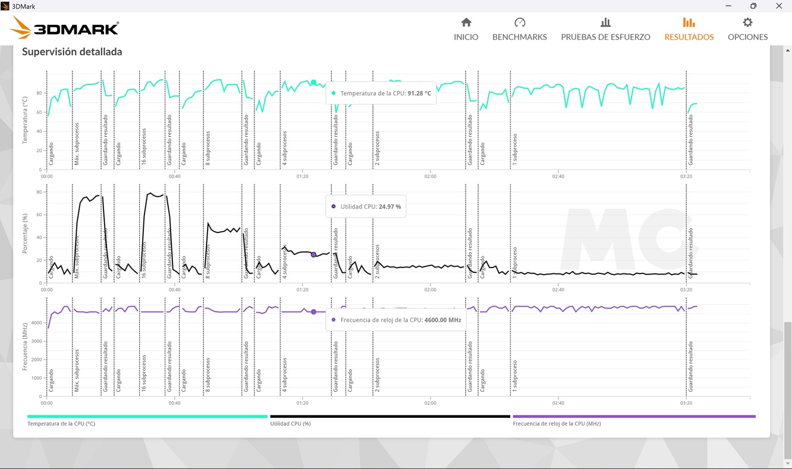Toggle the Utilidad CPU legend bar
Screen dimensions: 792x469
tap(390, 417)
